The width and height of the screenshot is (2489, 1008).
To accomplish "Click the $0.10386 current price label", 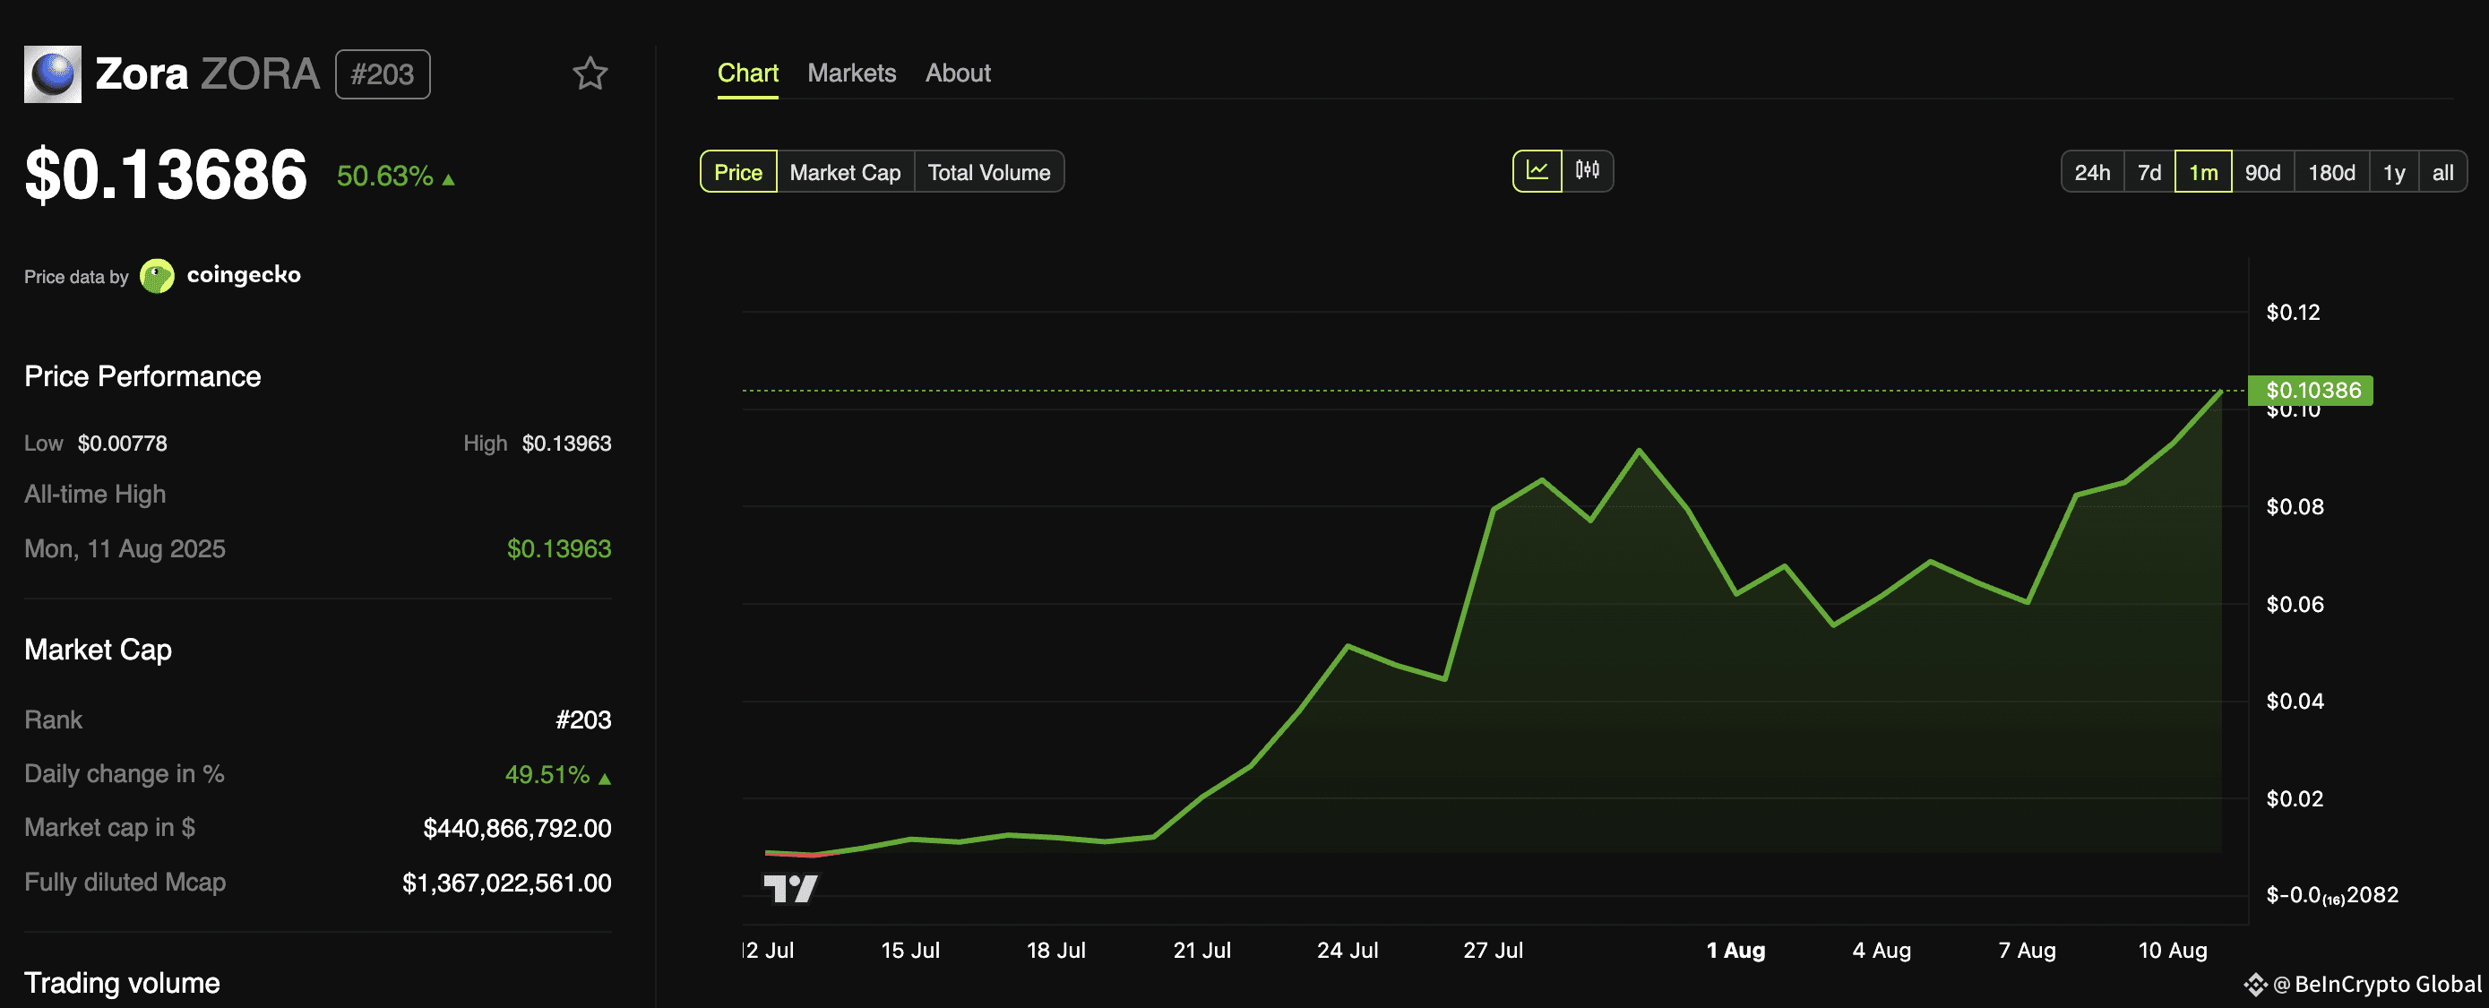I will (x=2310, y=391).
